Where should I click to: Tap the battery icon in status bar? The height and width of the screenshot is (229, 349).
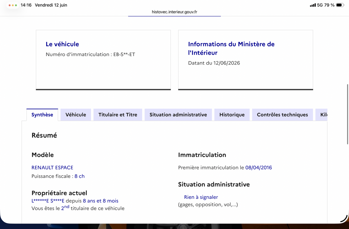point(340,5)
